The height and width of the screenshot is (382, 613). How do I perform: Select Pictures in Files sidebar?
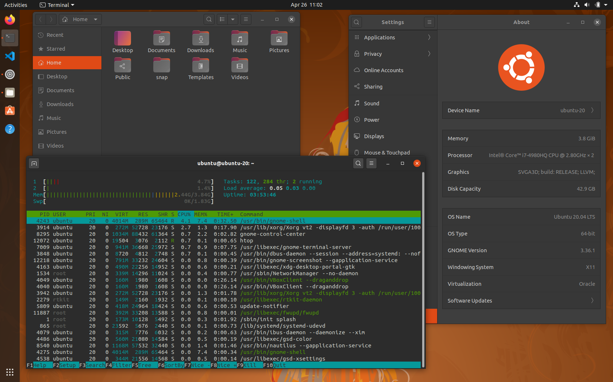pos(67,132)
